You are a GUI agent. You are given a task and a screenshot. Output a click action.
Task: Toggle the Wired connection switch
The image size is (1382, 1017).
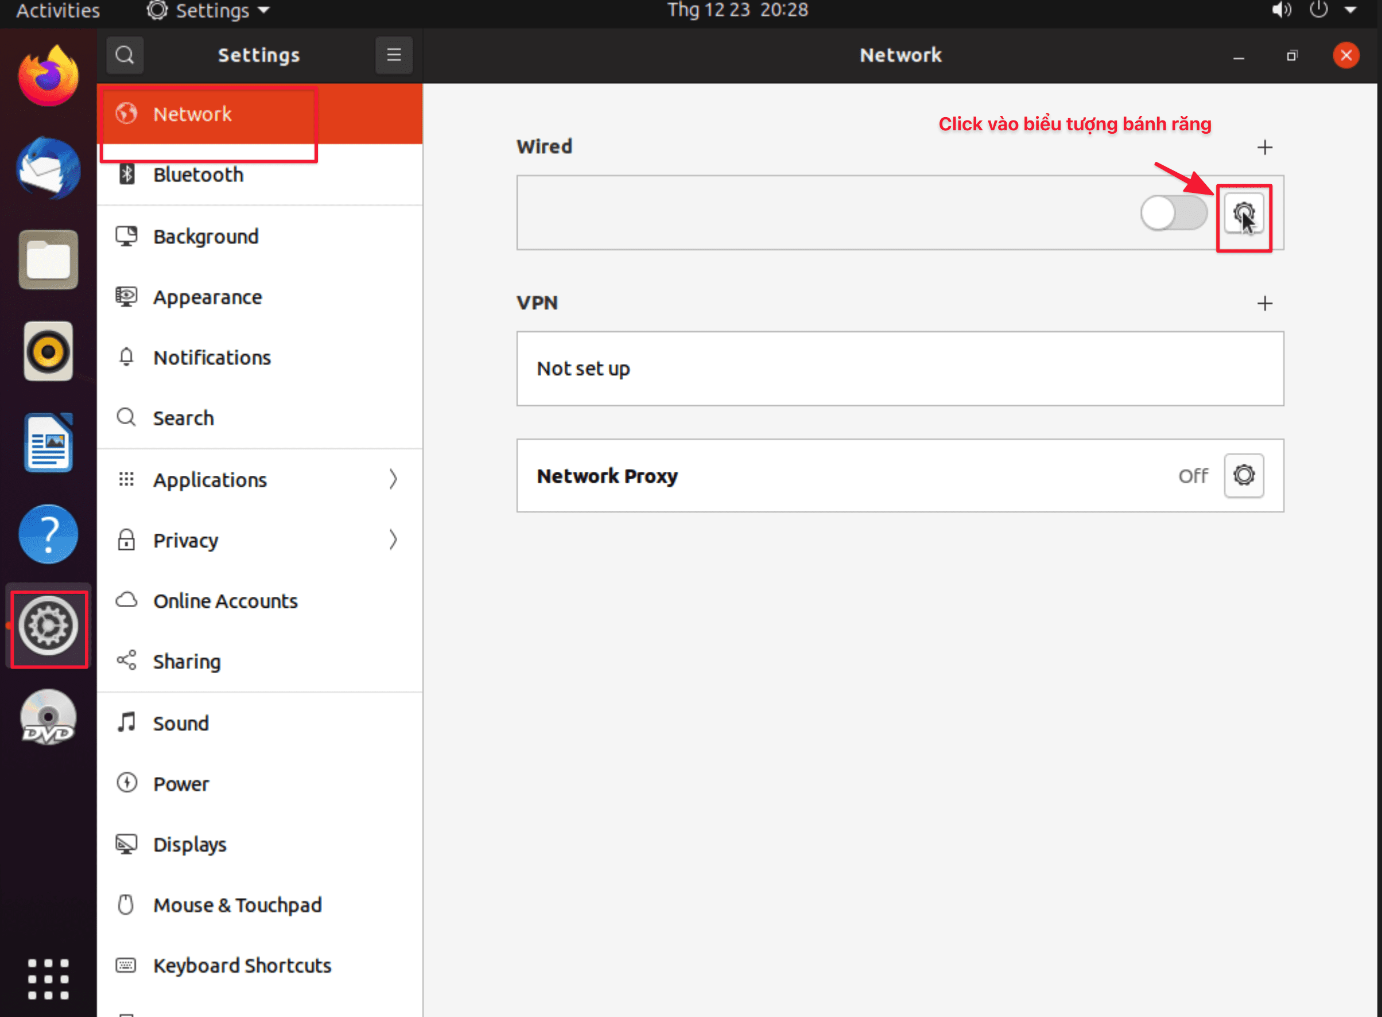[1173, 212]
